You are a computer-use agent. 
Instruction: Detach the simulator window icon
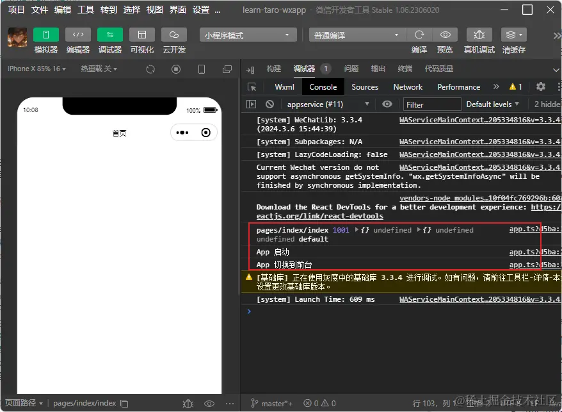(x=227, y=69)
